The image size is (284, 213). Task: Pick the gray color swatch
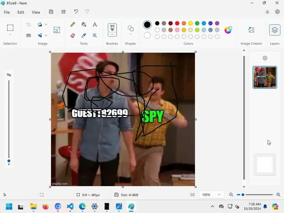click(x=164, y=23)
